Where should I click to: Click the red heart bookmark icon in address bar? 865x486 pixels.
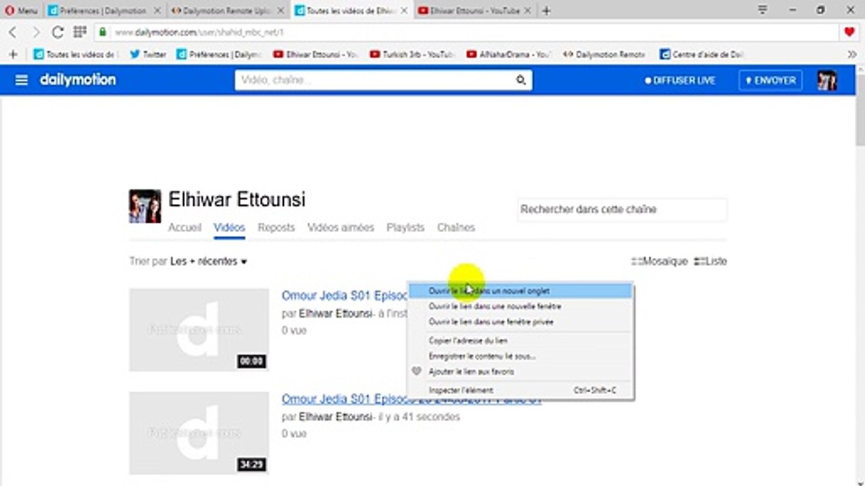click(849, 32)
